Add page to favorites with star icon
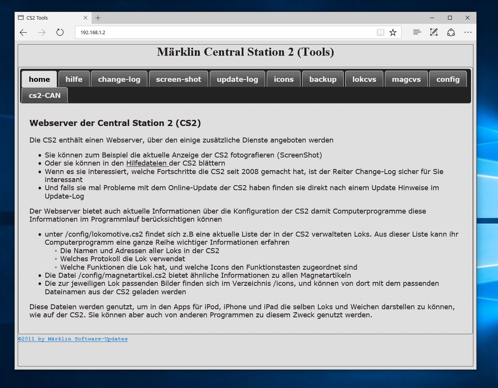Screen dimensions: 498x388 coord(393,32)
